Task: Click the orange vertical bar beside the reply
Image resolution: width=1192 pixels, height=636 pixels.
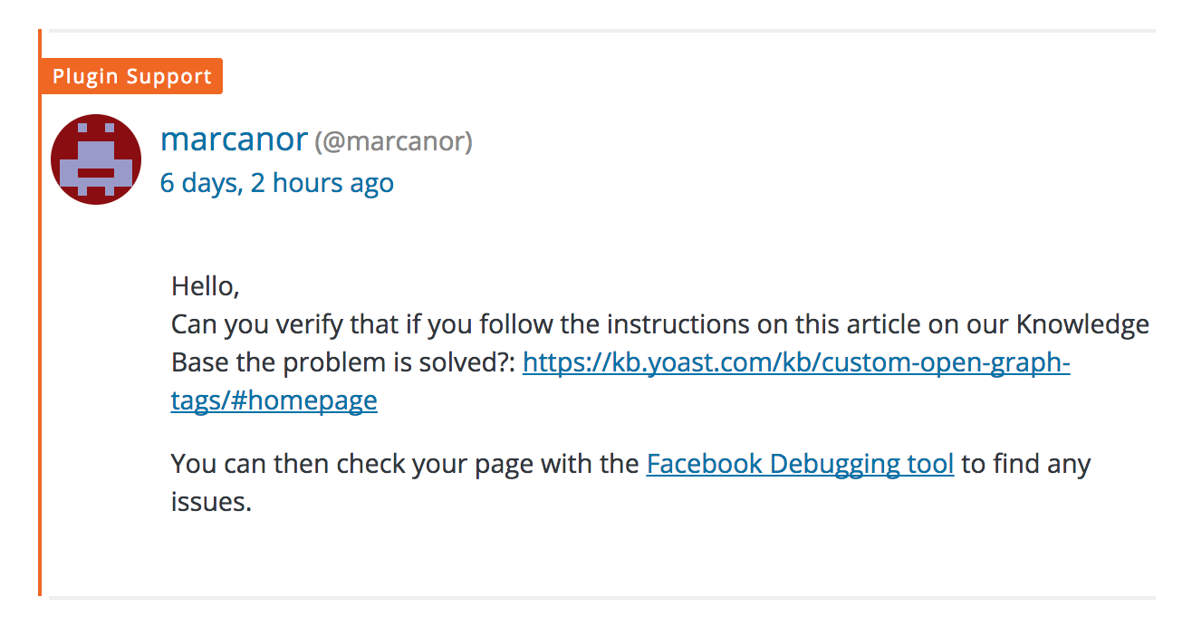Action: click(40, 362)
